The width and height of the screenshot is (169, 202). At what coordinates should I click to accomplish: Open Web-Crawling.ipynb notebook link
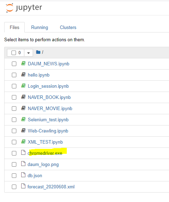tap(48, 131)
